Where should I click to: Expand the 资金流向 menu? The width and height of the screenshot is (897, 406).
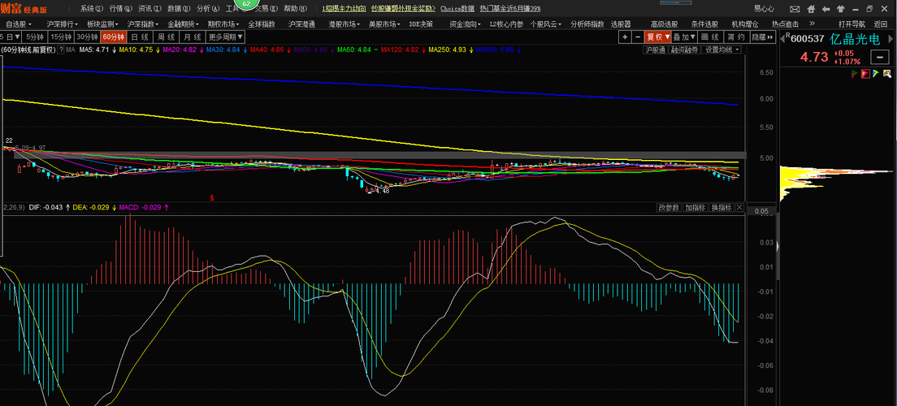pyautogui.click(x=463, y=24)
